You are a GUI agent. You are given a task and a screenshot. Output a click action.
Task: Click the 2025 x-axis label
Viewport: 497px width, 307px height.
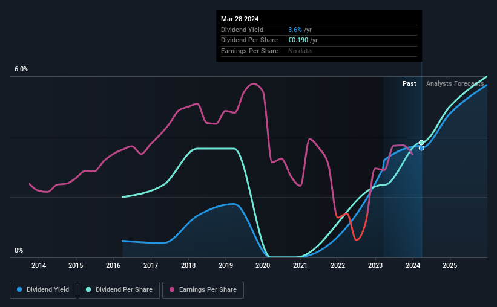point(450,265)
